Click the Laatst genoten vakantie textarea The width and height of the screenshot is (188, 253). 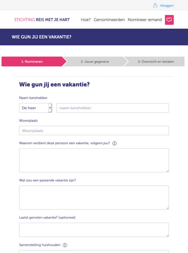click(94, 230)
